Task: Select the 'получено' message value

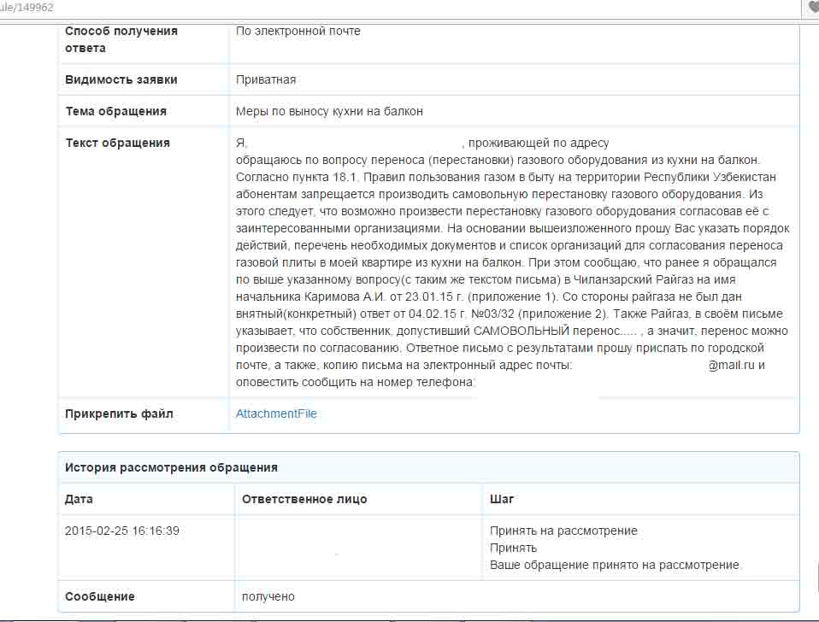Action: click(x=268, y=596)
